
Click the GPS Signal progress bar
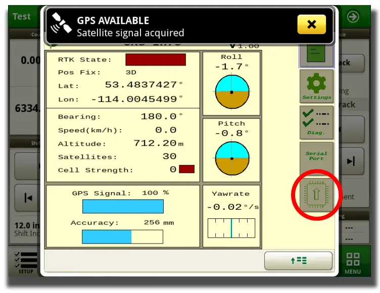tap(123, 206)
